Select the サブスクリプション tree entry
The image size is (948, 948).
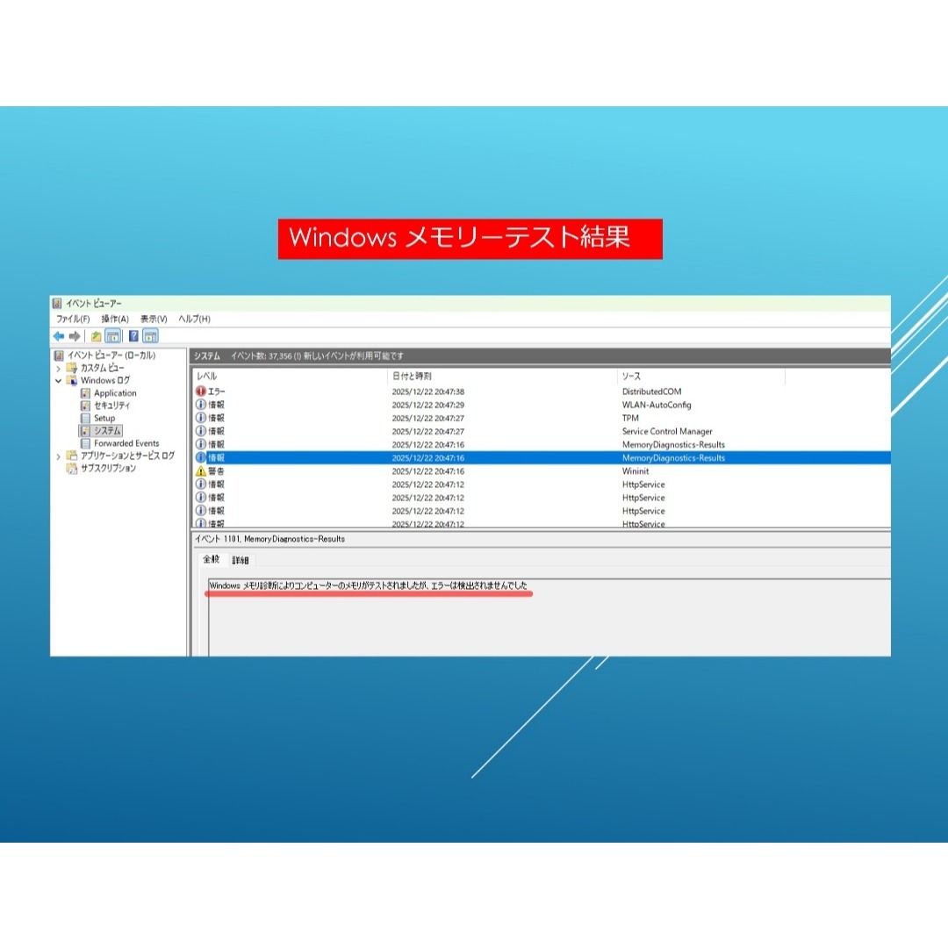(x=108, y=468)
